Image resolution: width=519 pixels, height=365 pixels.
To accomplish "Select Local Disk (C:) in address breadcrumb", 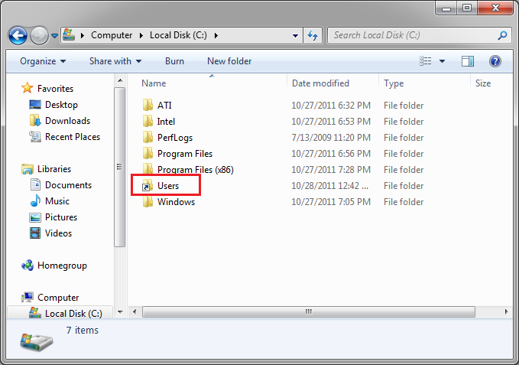I will click(178, 35).
